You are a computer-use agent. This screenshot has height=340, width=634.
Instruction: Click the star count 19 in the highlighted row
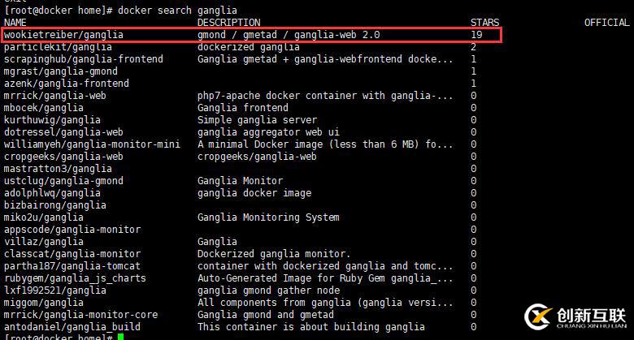476,35
